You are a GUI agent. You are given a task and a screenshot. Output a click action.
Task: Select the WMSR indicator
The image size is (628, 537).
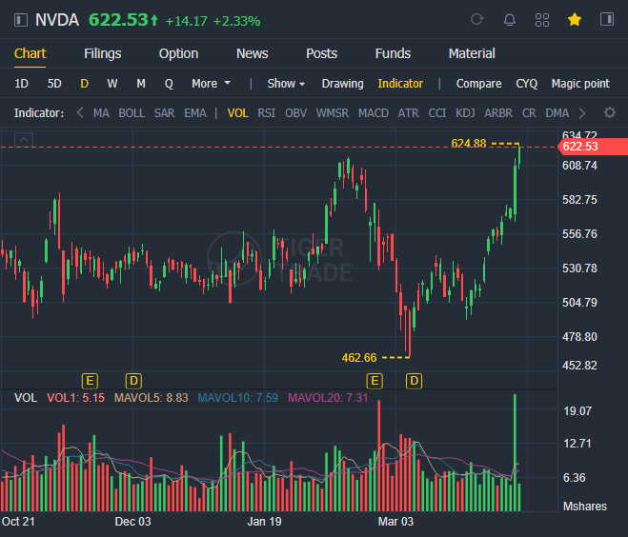(x=333, y=113)
